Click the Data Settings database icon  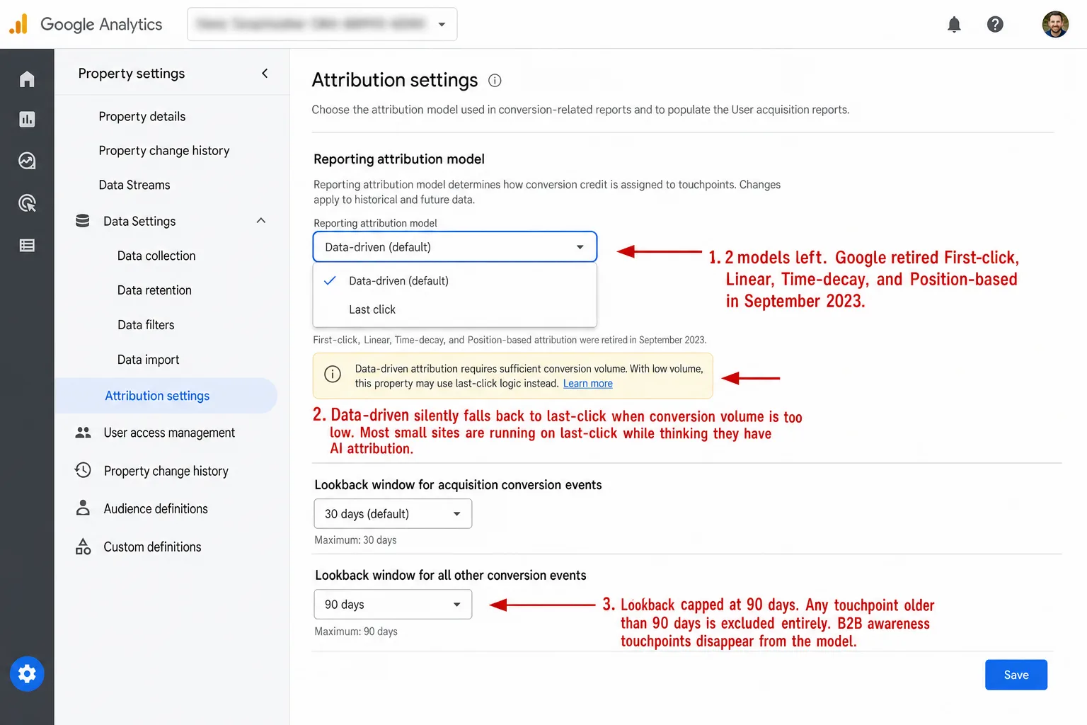(x=83, y=221)
